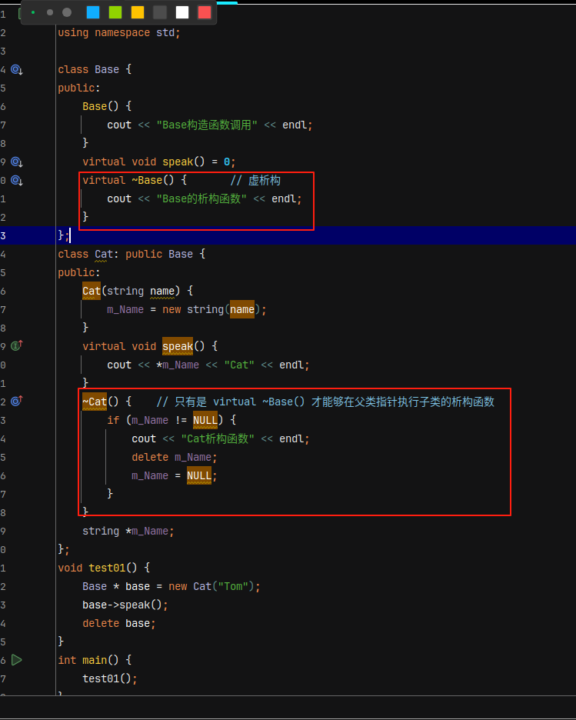
Task: Click the 'public:' label in Base class
Action: 79,88
